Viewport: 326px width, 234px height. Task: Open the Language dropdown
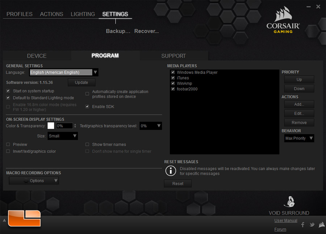[x=64, y=72]
